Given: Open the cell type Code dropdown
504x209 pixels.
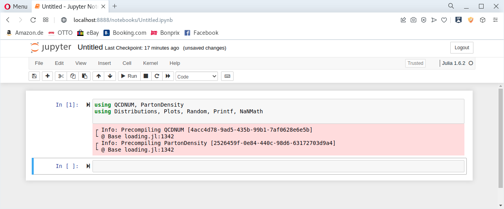Looking at the screenshot, I should [x=196, y=77].
